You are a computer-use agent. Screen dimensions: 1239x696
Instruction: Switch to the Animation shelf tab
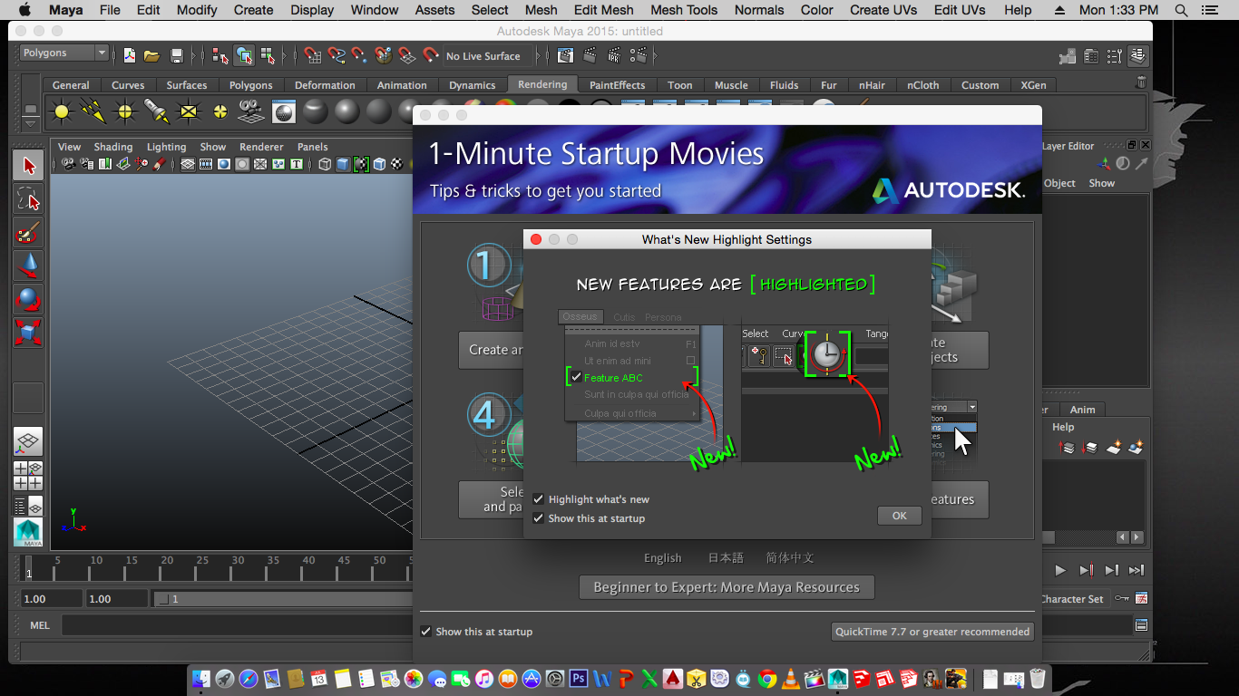coord(401,85)
